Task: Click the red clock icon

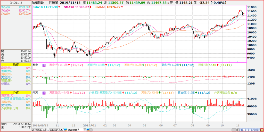Action: tap(244, 130)
